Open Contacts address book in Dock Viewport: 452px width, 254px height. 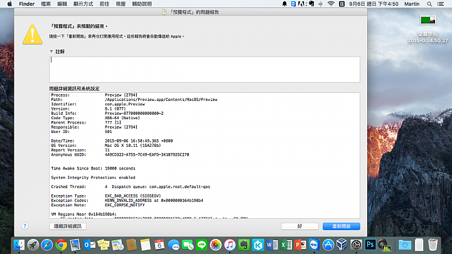click(131, 245)
